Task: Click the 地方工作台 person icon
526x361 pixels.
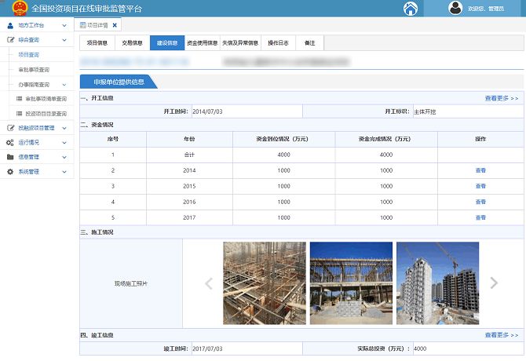Action: 10,26
